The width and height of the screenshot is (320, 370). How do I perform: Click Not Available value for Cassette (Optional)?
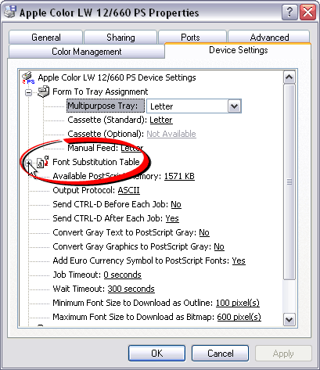(171, 134)
